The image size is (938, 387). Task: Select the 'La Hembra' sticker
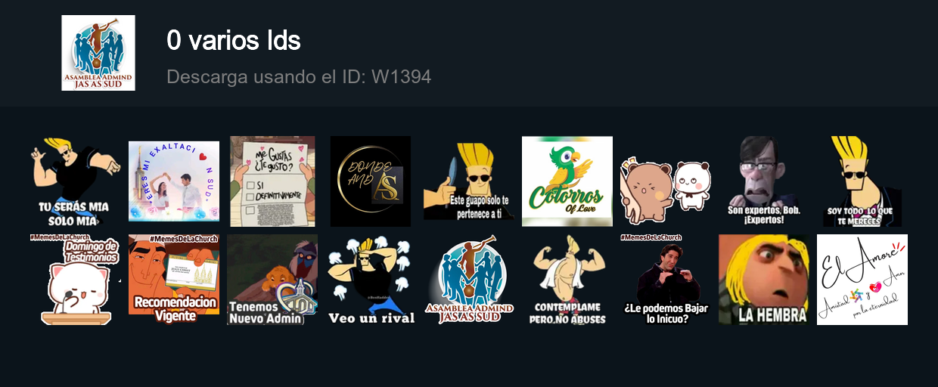[x=764, y=280]
